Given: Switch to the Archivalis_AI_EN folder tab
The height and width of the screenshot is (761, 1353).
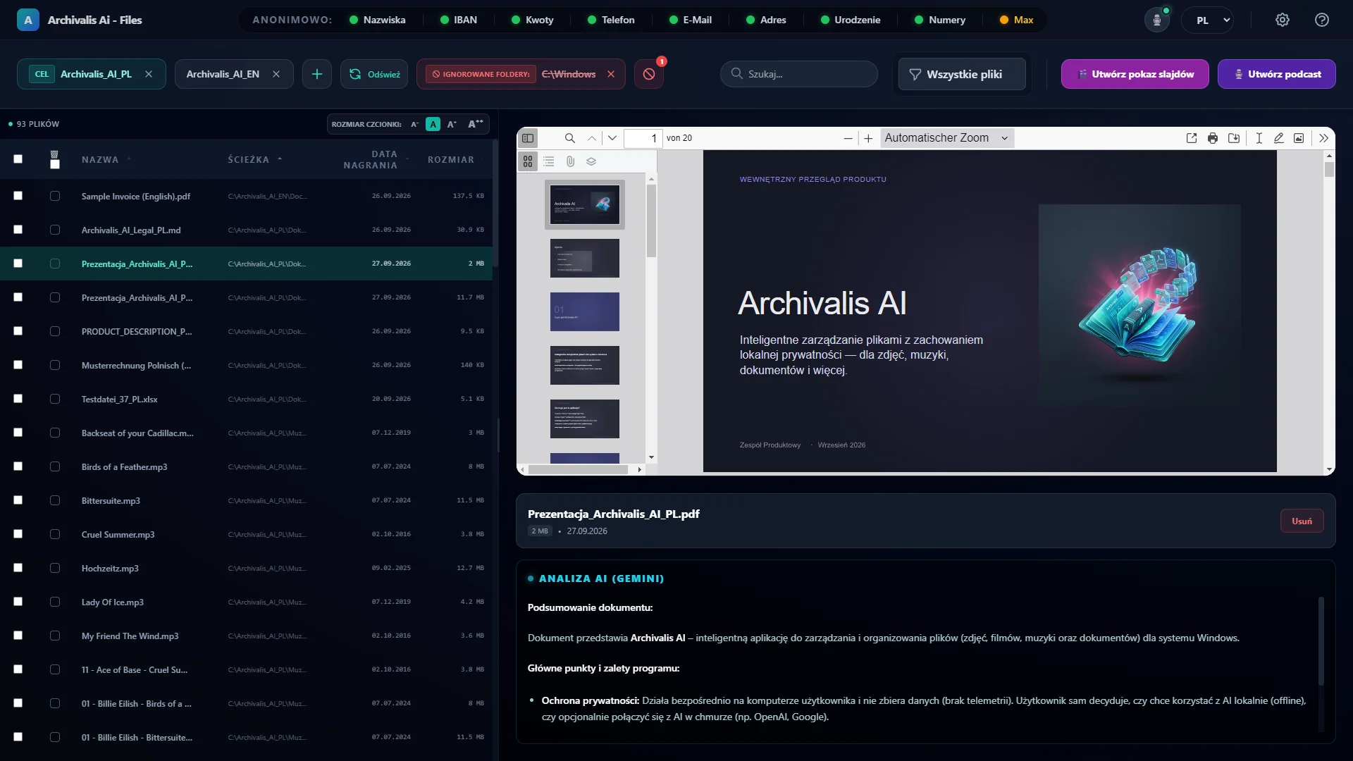Looking at the screenshot, I should tap(223, 74).
